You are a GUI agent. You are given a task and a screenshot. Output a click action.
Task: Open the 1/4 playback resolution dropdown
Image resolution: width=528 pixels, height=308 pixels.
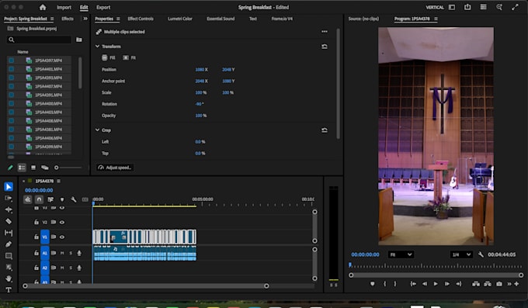tap(461, 254)
